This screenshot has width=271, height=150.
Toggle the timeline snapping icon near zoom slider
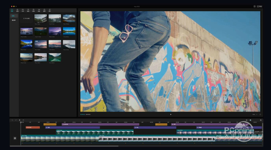247,120
